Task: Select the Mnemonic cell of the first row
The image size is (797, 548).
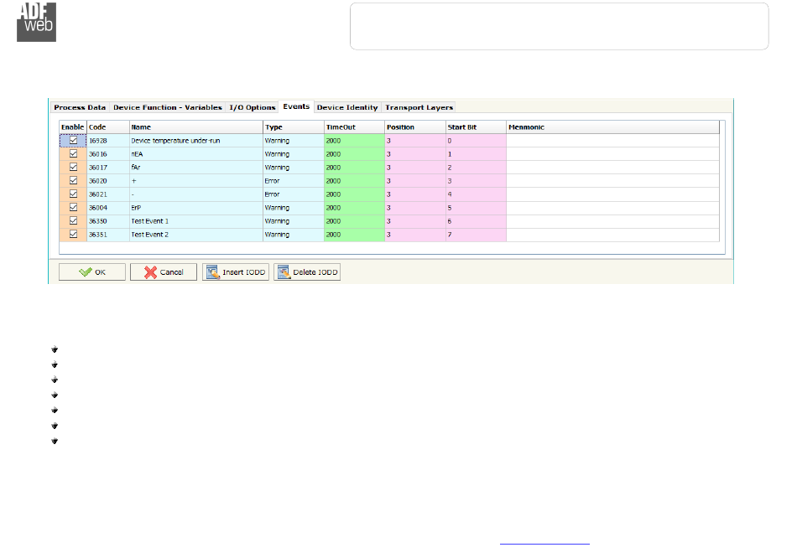Action: 612,141
